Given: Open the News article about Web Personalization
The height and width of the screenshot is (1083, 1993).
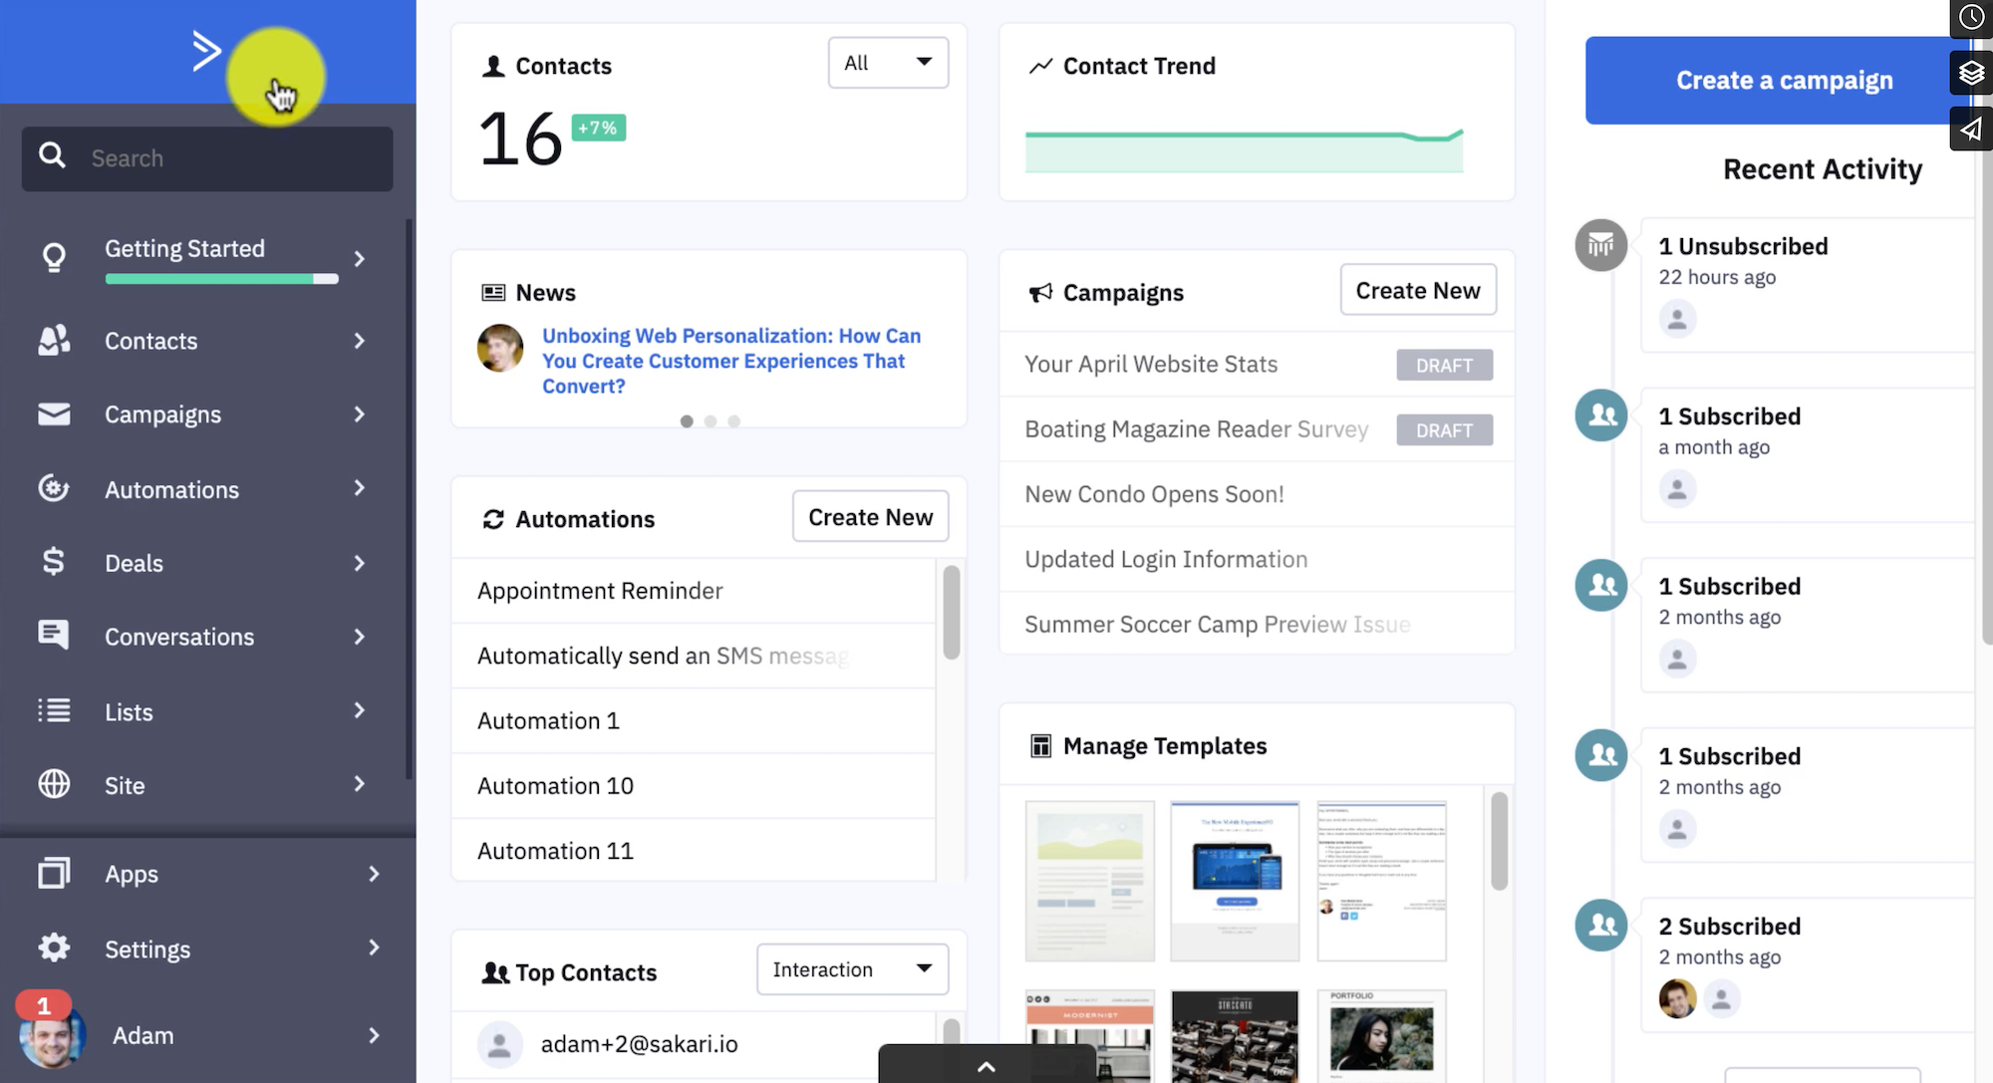Looking at the screenshot, I should [731, 360].
